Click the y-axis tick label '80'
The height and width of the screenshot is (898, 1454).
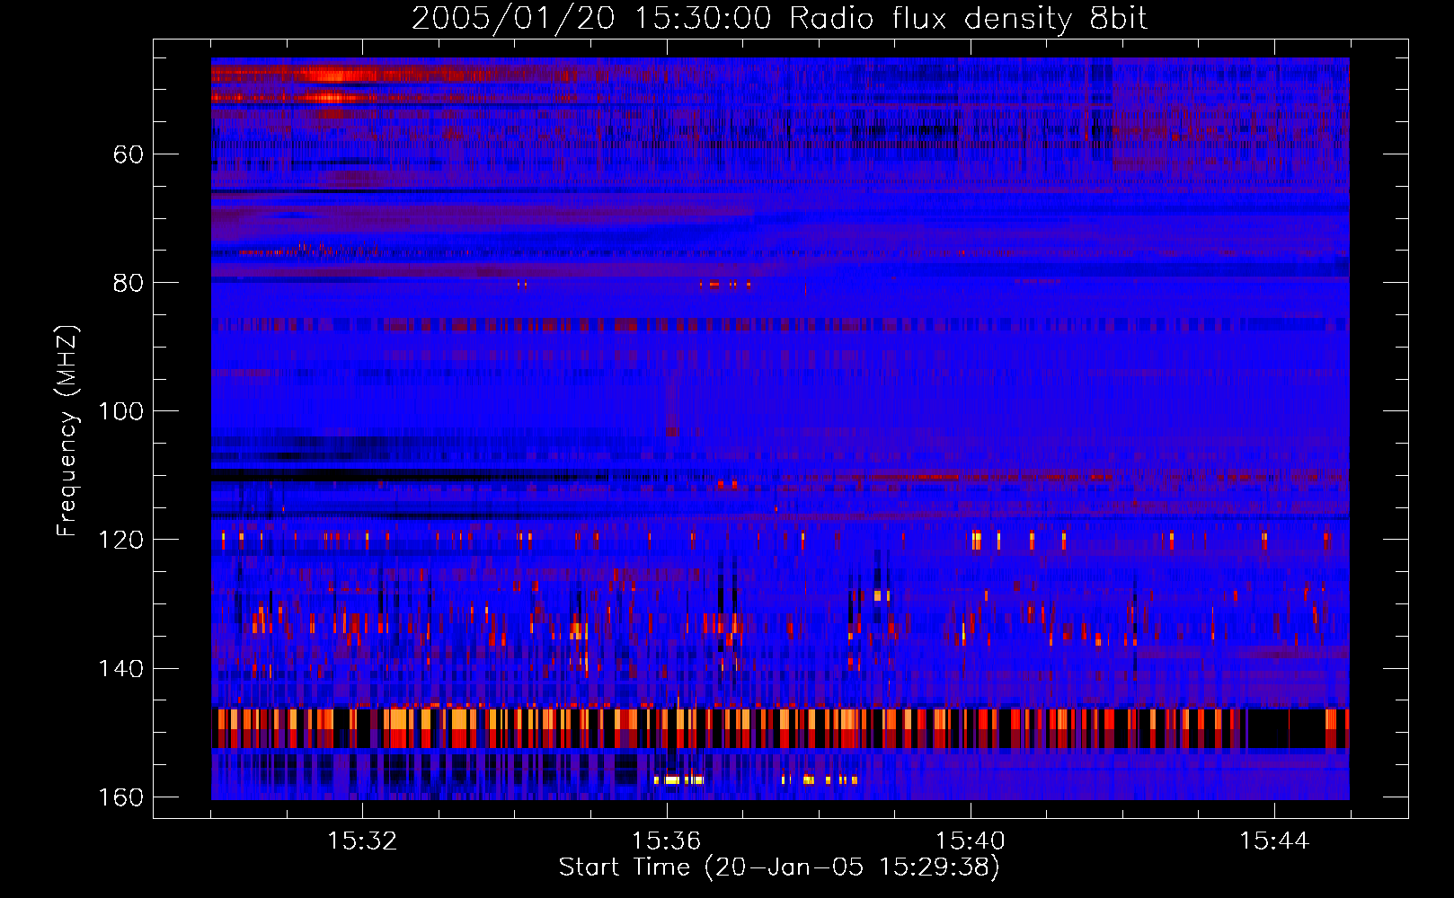point(129,283)
